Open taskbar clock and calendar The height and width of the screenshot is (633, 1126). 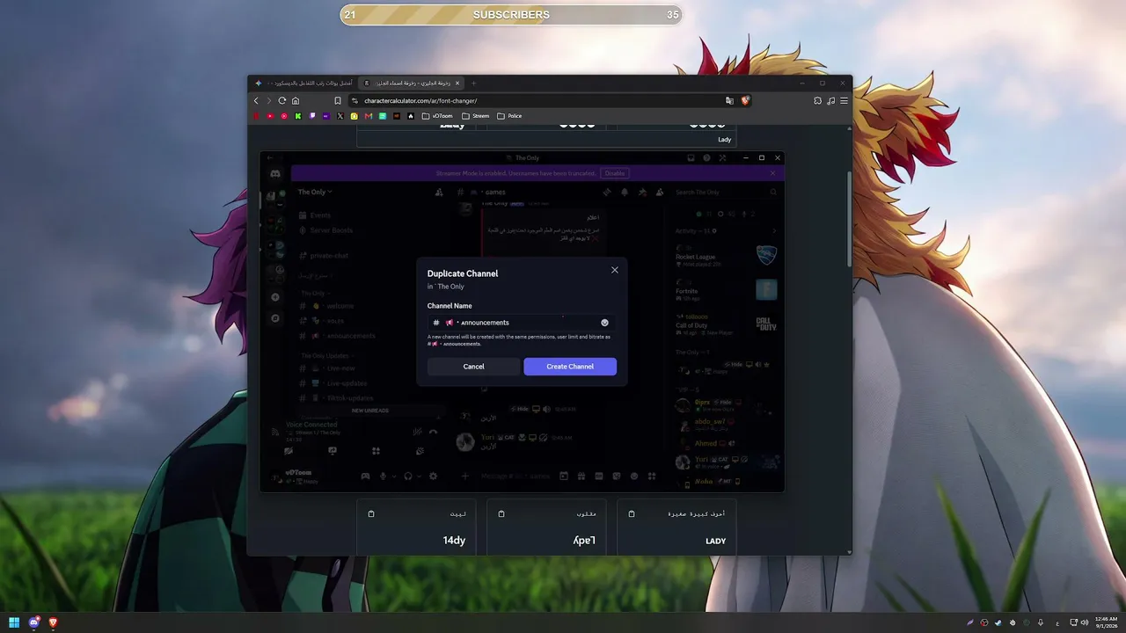coord(1106,622)
